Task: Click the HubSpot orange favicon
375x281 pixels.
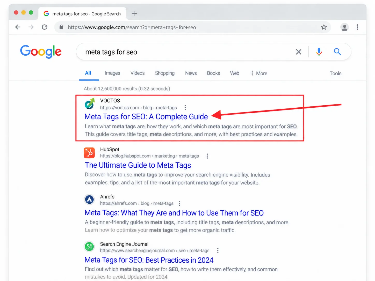Action: tap(89, 153)
